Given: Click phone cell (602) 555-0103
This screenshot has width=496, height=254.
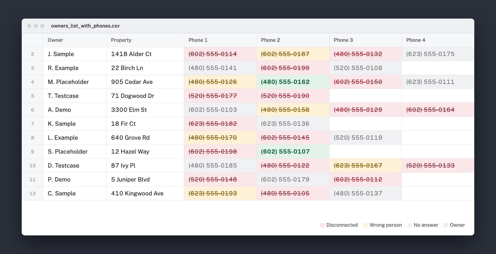Looking at the screenshot, I should coord(220,110).
